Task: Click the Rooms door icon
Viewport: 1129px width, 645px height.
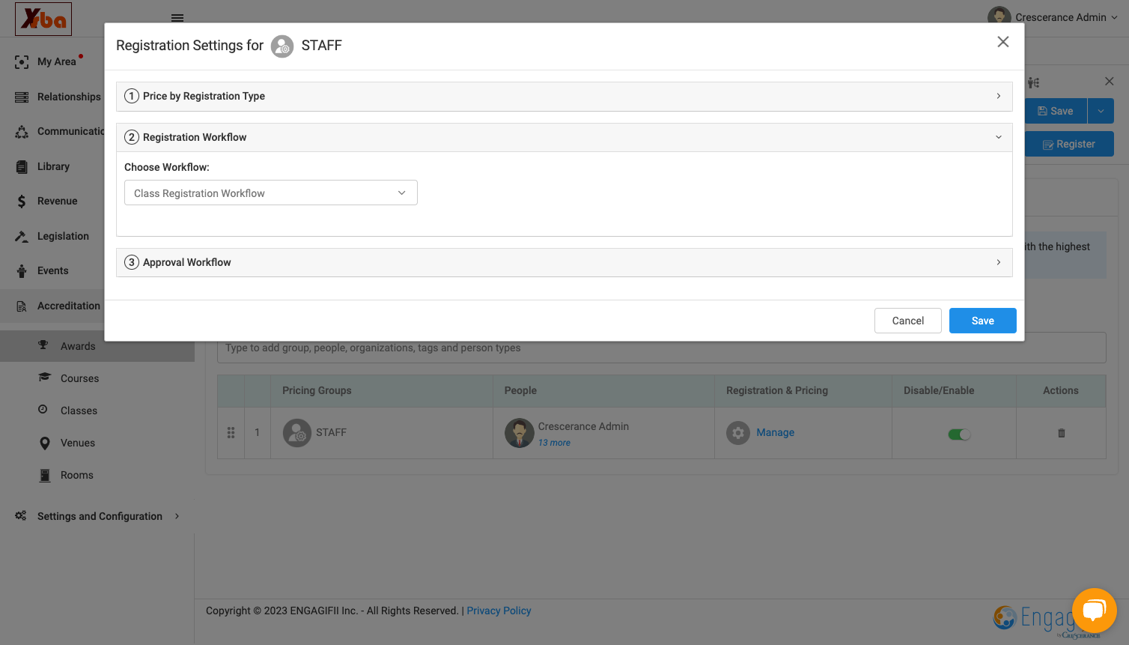Action: pyautogui.click(x=45, y=476)
